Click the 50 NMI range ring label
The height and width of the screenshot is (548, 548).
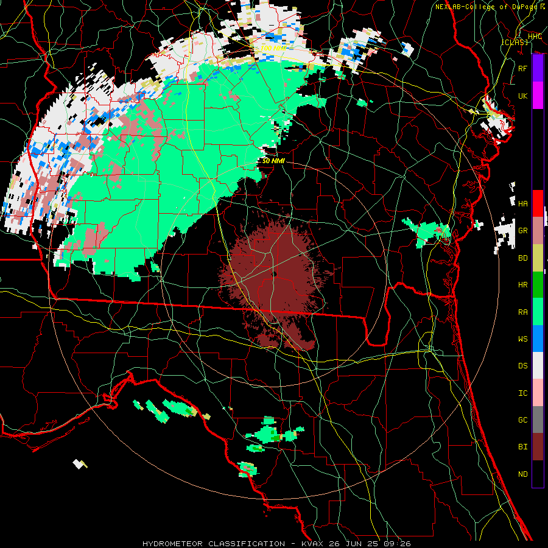(x=273, y=161)
